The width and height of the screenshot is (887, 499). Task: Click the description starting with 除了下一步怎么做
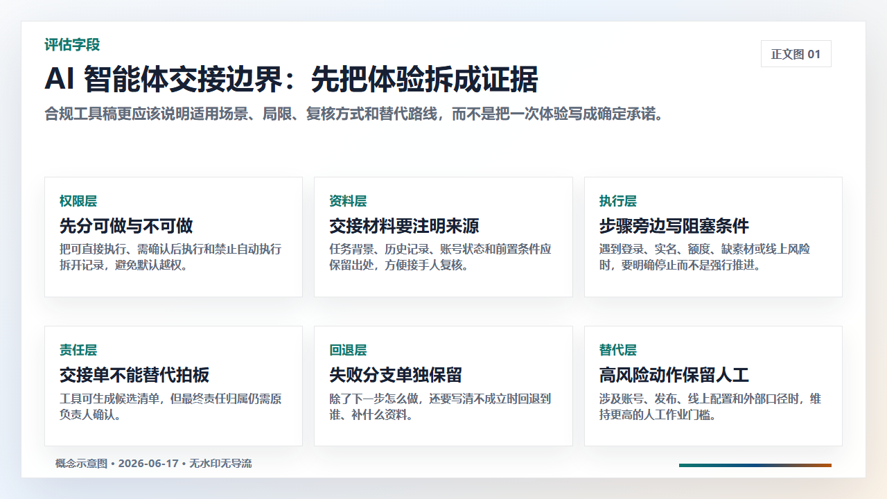[x=441, y=407]
